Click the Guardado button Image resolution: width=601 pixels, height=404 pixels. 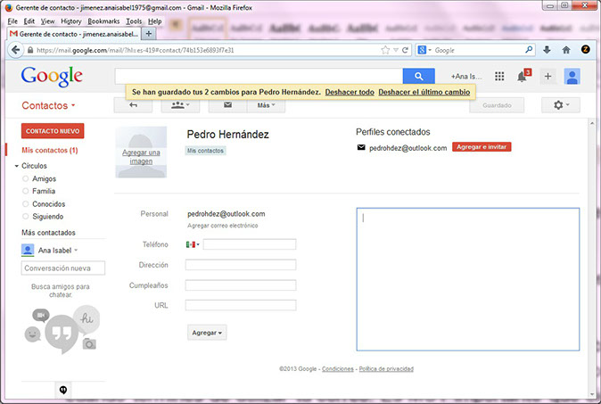tap(497, 105)
